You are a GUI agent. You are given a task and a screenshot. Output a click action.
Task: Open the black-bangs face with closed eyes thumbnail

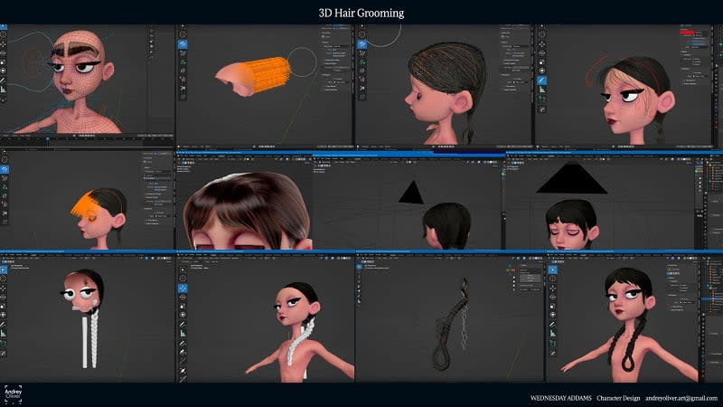[614, 202]
